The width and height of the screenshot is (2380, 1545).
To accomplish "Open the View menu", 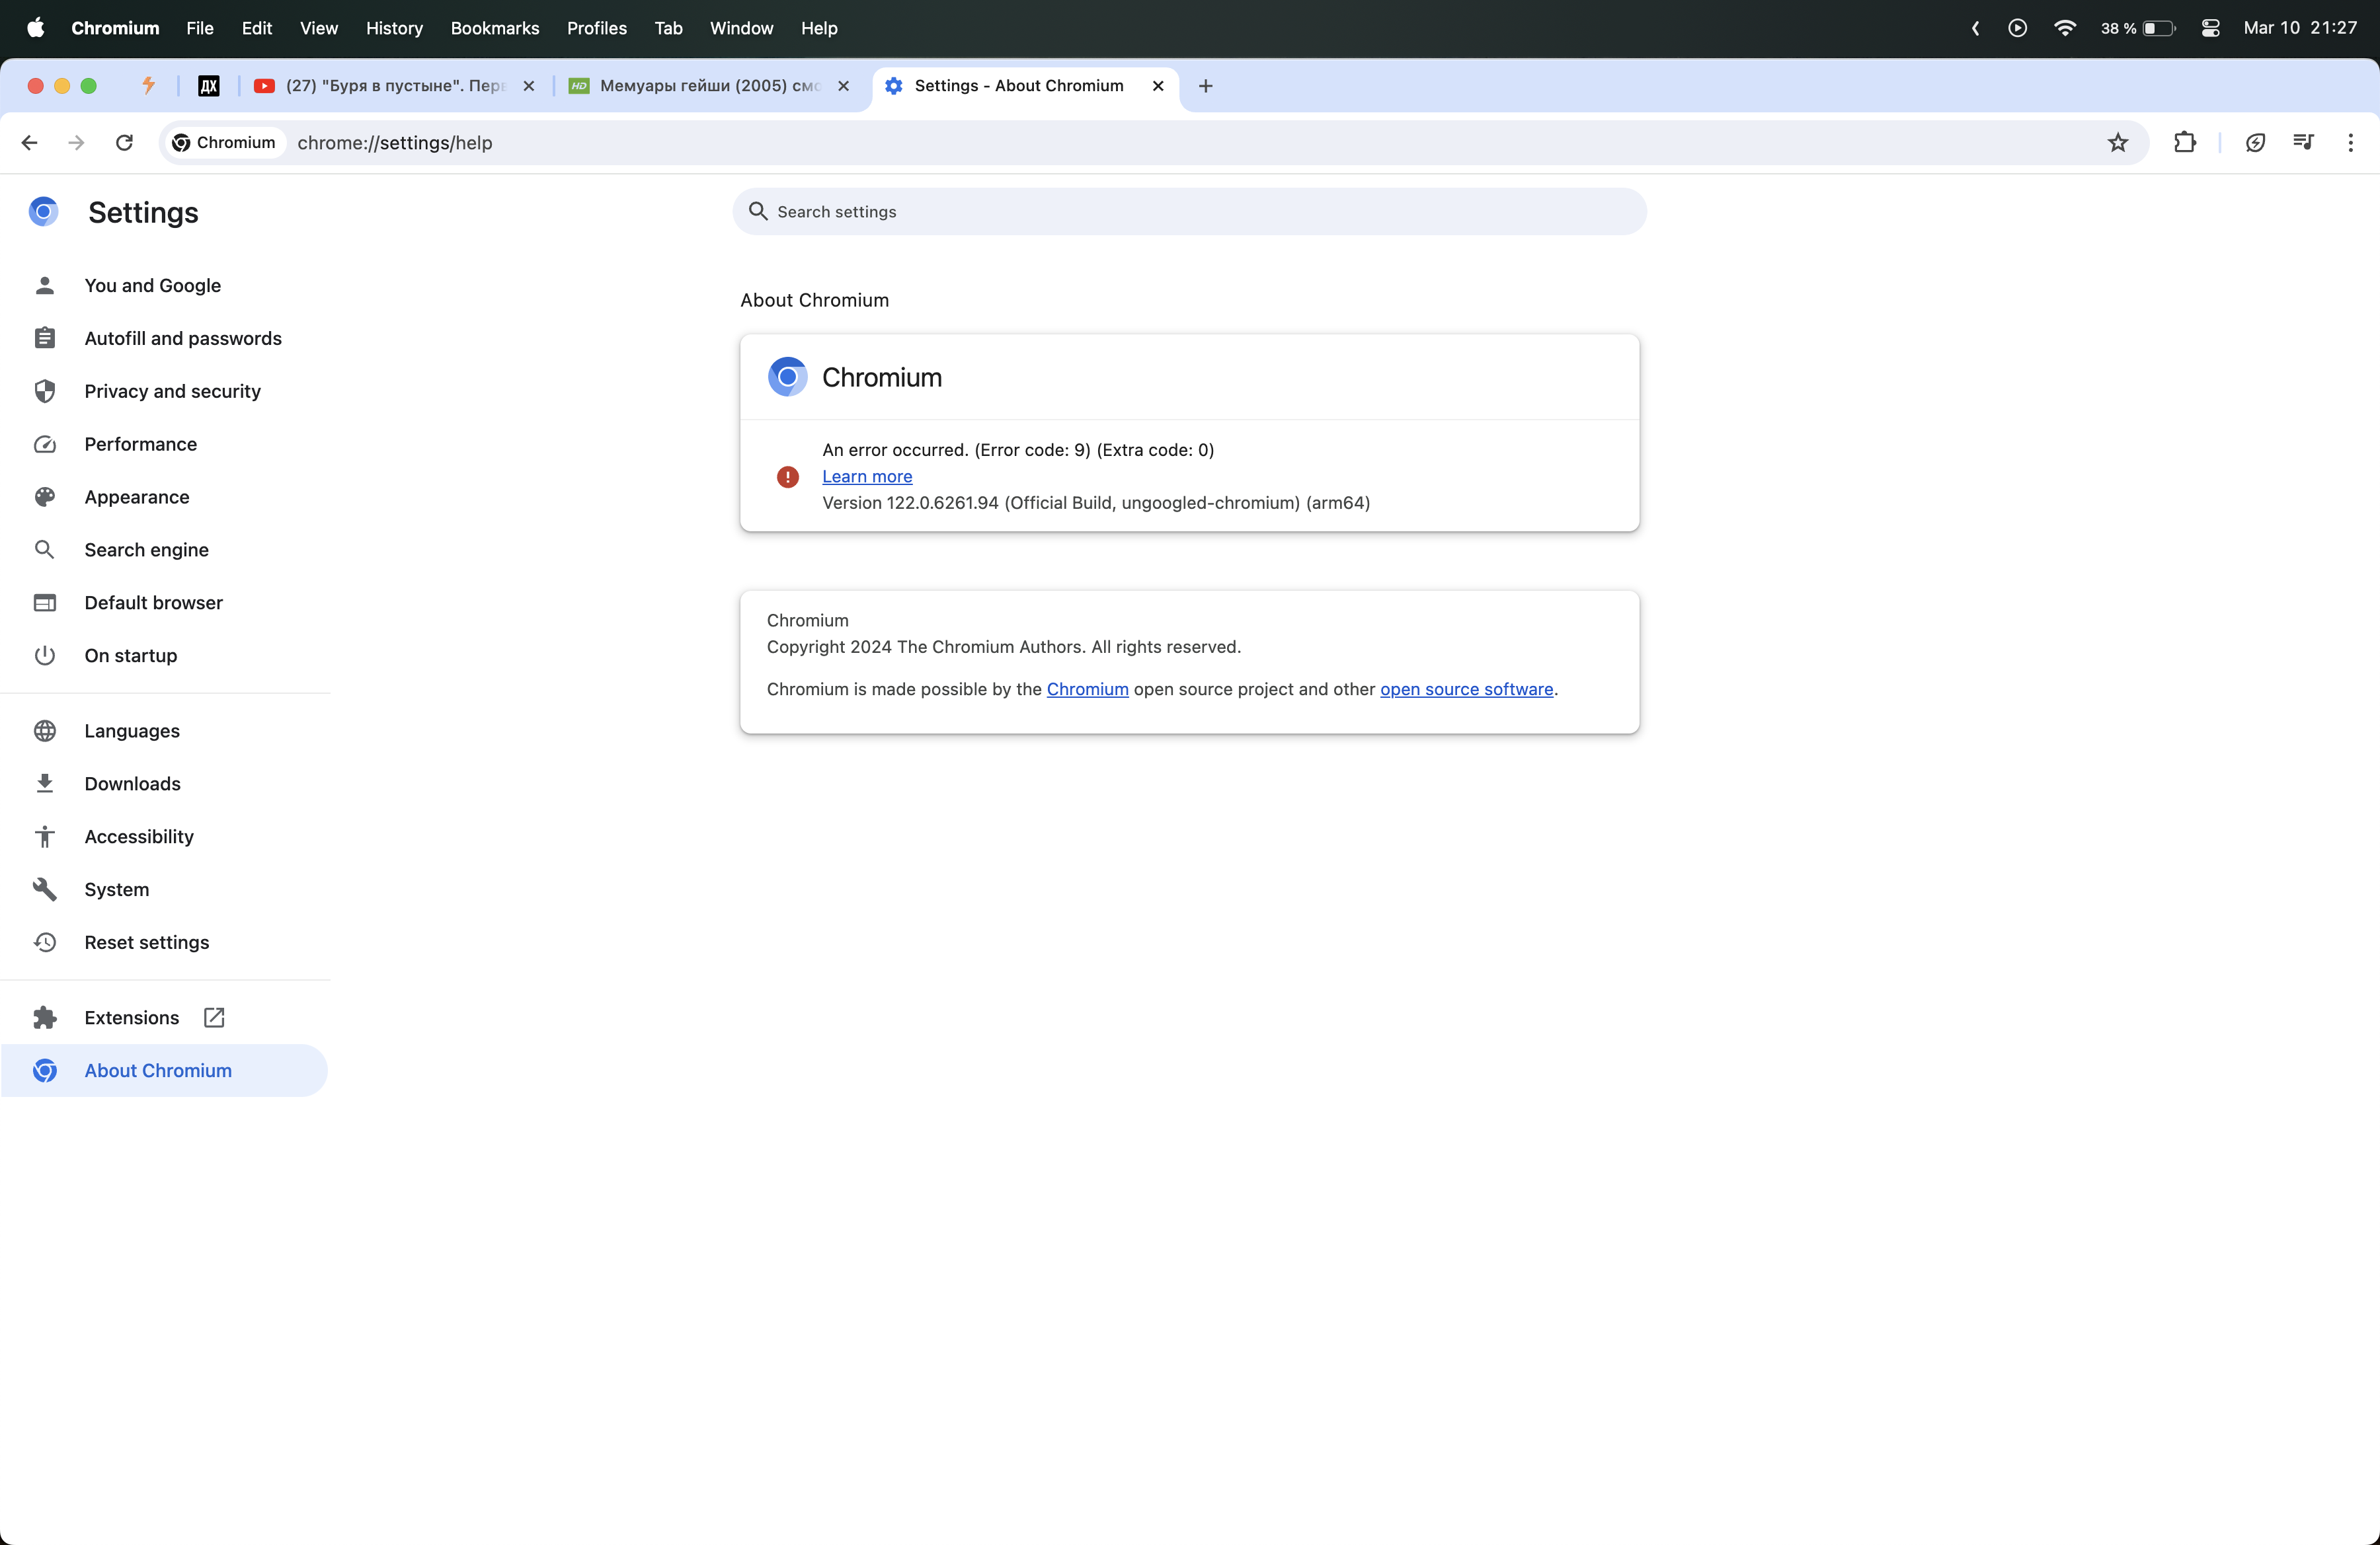I will 319,28.
